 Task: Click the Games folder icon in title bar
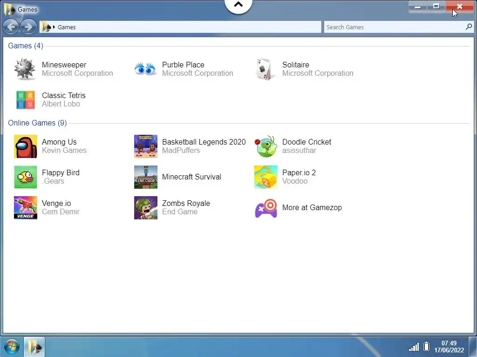click(9, 9)
